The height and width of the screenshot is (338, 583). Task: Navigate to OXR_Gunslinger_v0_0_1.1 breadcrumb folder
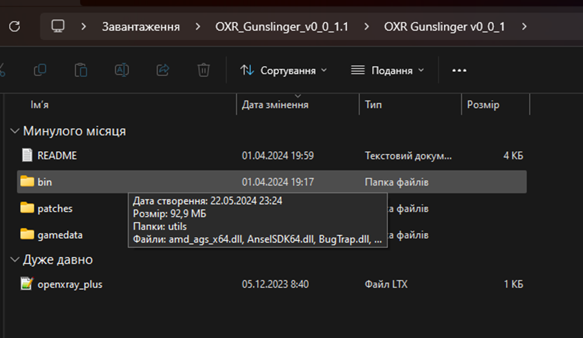point(282,27)
